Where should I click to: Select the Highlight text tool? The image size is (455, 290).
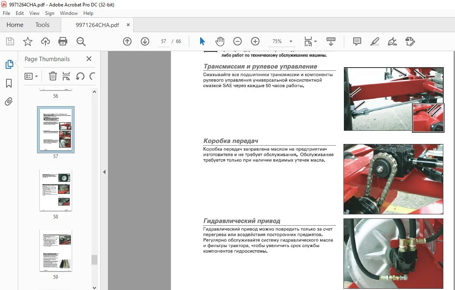tap(374, 41)
